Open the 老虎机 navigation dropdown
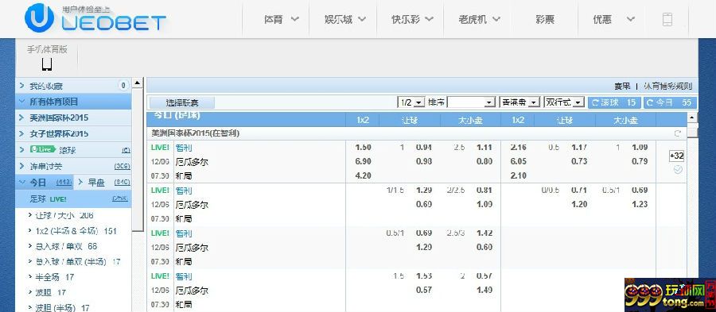The width and height of the screenshot is (716, 312). click(479, 19)
